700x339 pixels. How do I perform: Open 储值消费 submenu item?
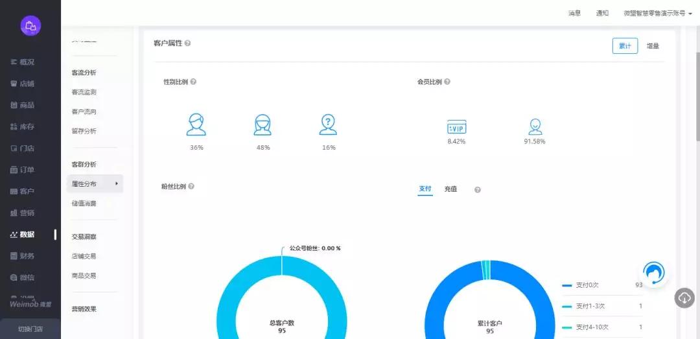84,204
